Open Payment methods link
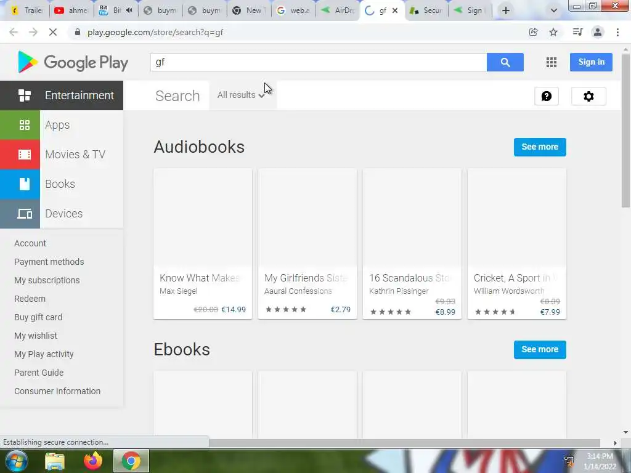 point(49,262)
